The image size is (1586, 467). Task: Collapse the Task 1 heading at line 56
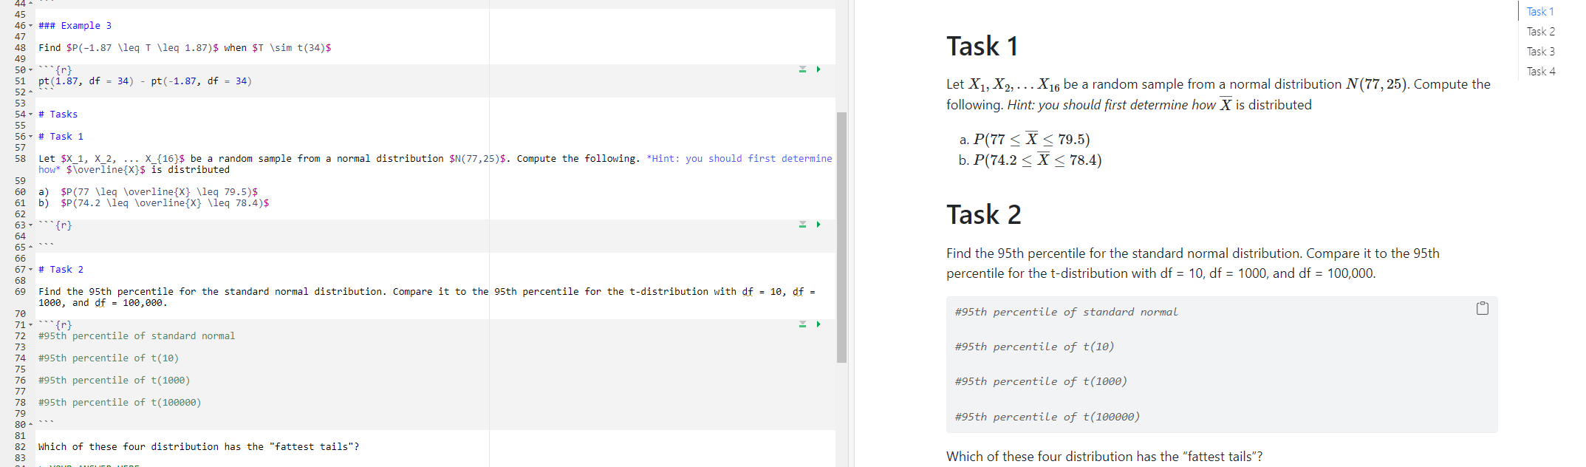pos(30,137)
